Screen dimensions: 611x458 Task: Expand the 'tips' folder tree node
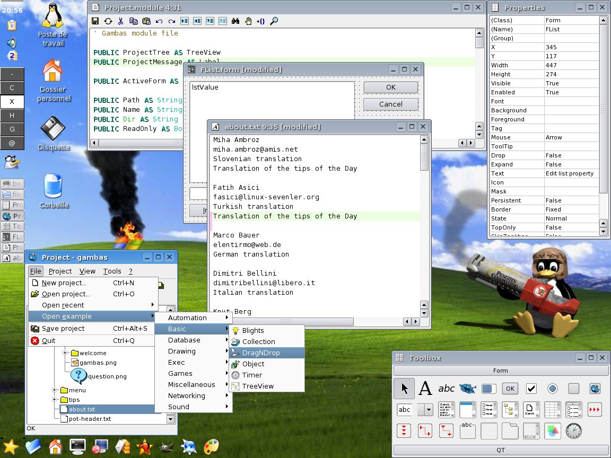55,400
